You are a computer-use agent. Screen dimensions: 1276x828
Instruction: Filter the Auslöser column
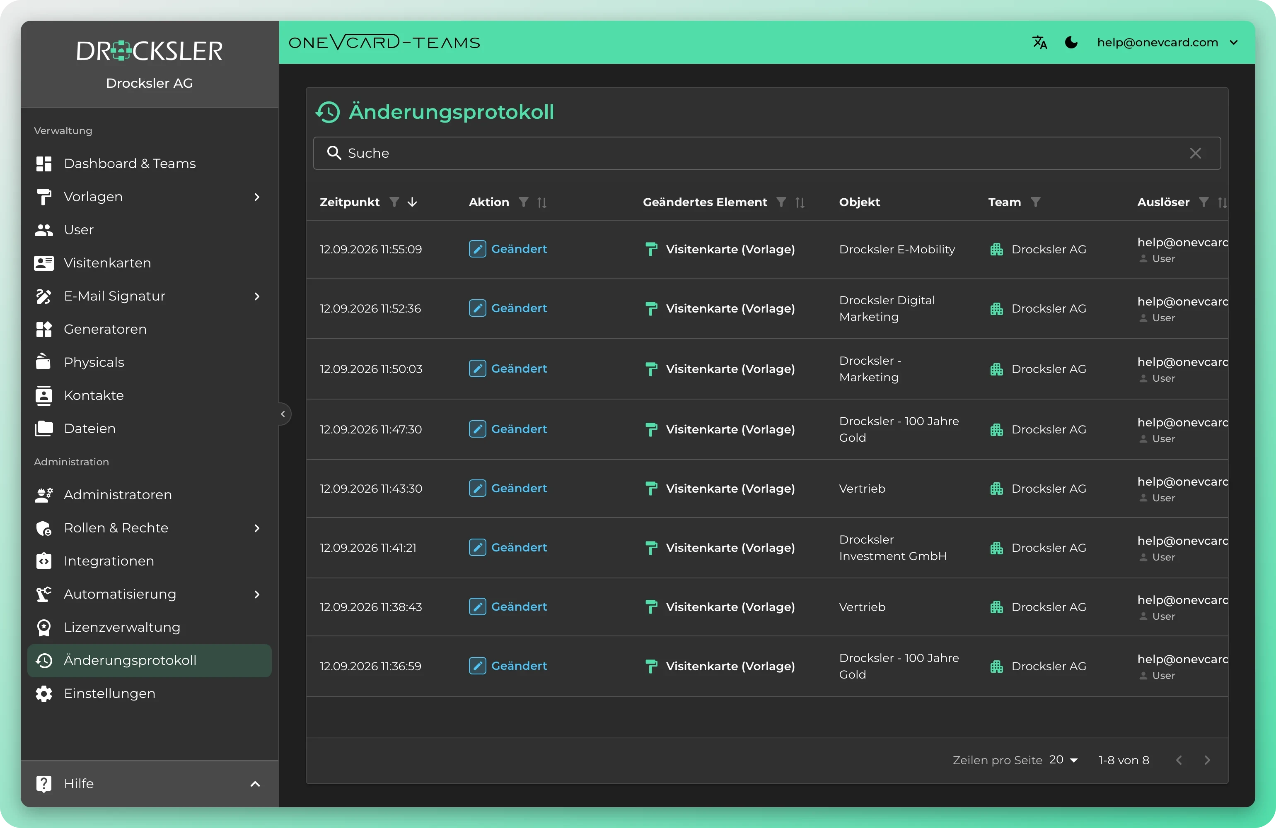coord(1203,202)
